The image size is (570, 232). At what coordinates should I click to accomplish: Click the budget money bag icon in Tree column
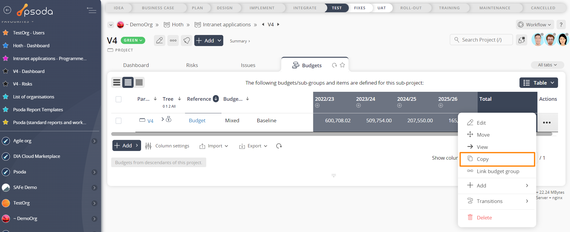click(x=169, y=119)
